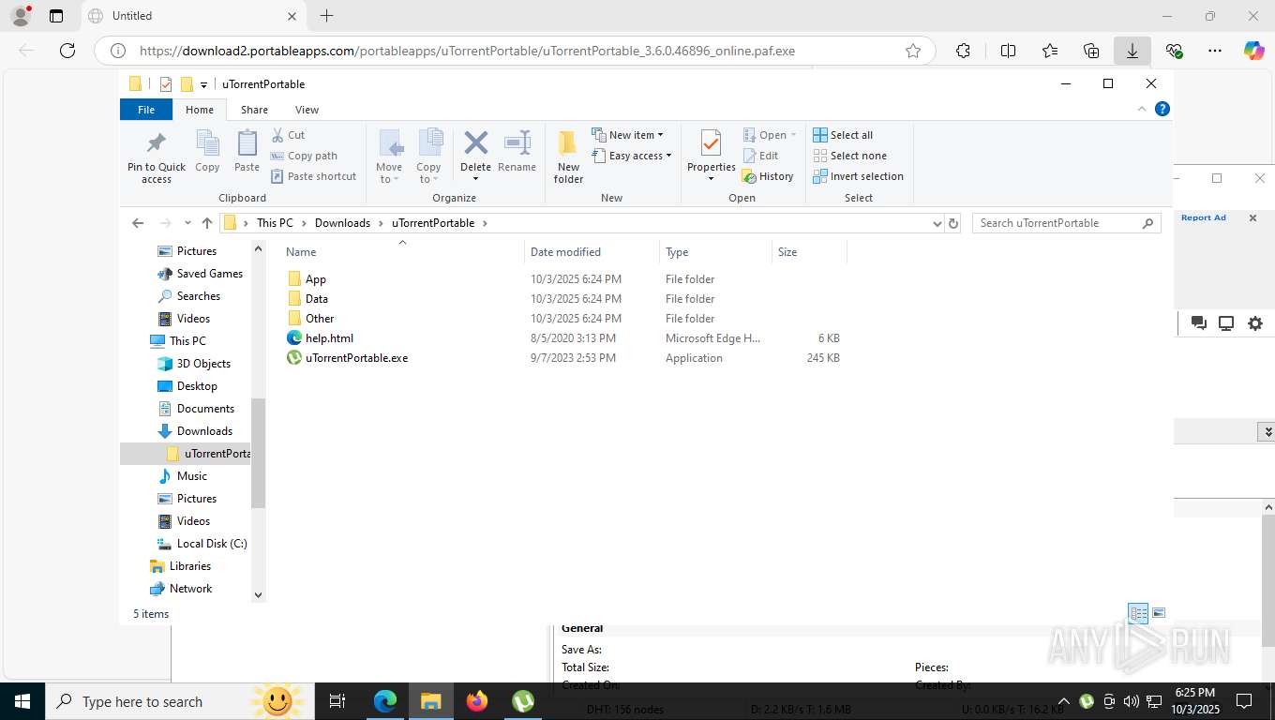Add page to Edge favorites star

tap(913, 51)
